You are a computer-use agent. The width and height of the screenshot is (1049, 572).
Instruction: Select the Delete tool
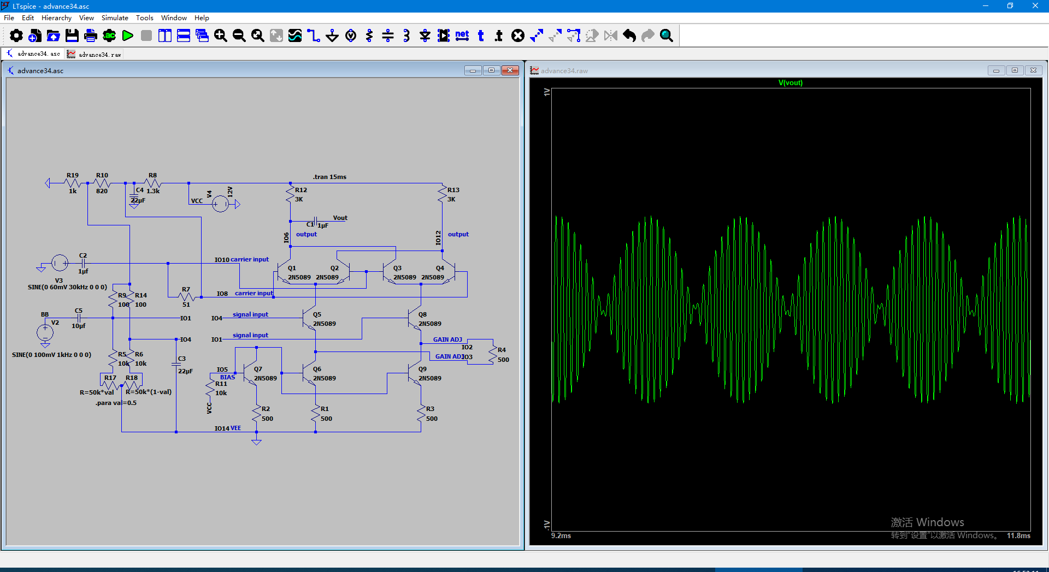pyautogui.click(x=518, y=36)
